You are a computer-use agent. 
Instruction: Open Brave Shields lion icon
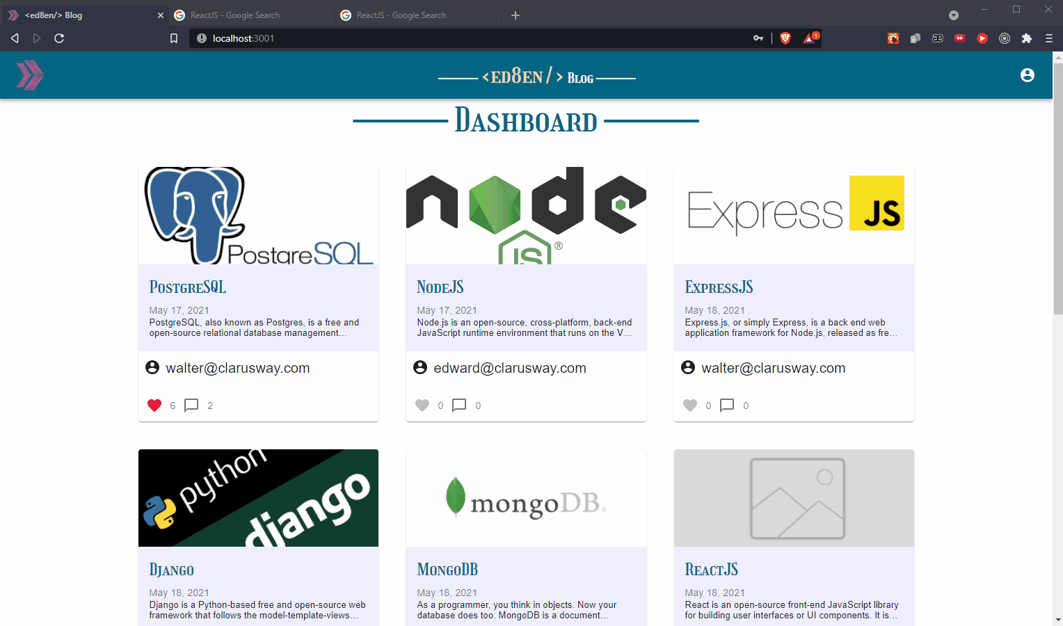[785, 38]
